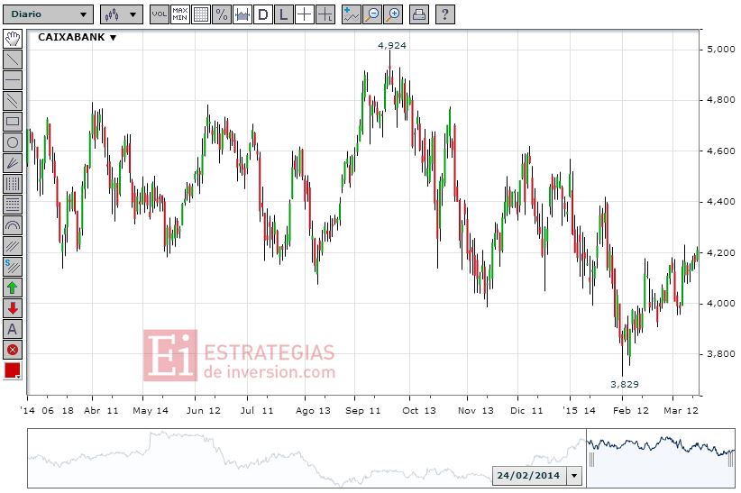Open the red drawing color picker
Screen dimensions: 741x493
pos(13,371)
